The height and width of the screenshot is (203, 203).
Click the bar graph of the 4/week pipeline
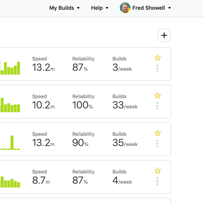(10, 182)
